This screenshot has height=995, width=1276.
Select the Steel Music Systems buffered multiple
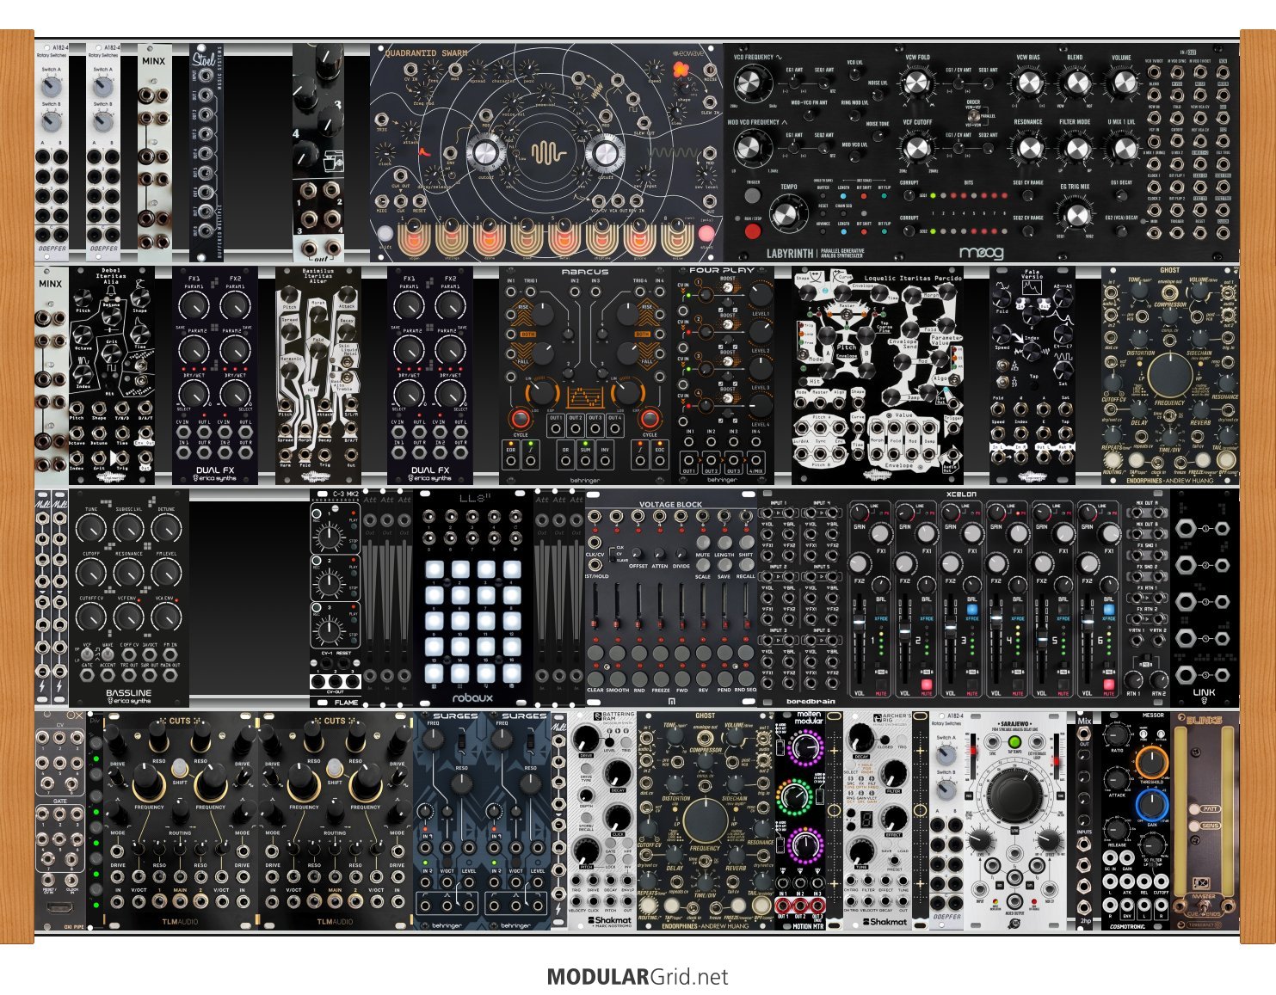tap(206, 153)
